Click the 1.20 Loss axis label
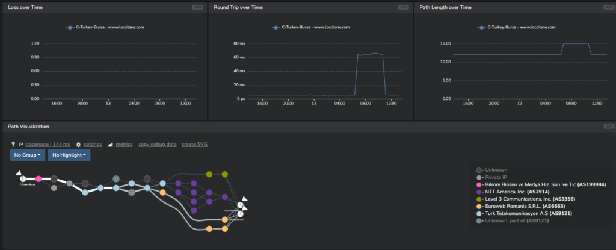The image size is (616, 250). 35,43
